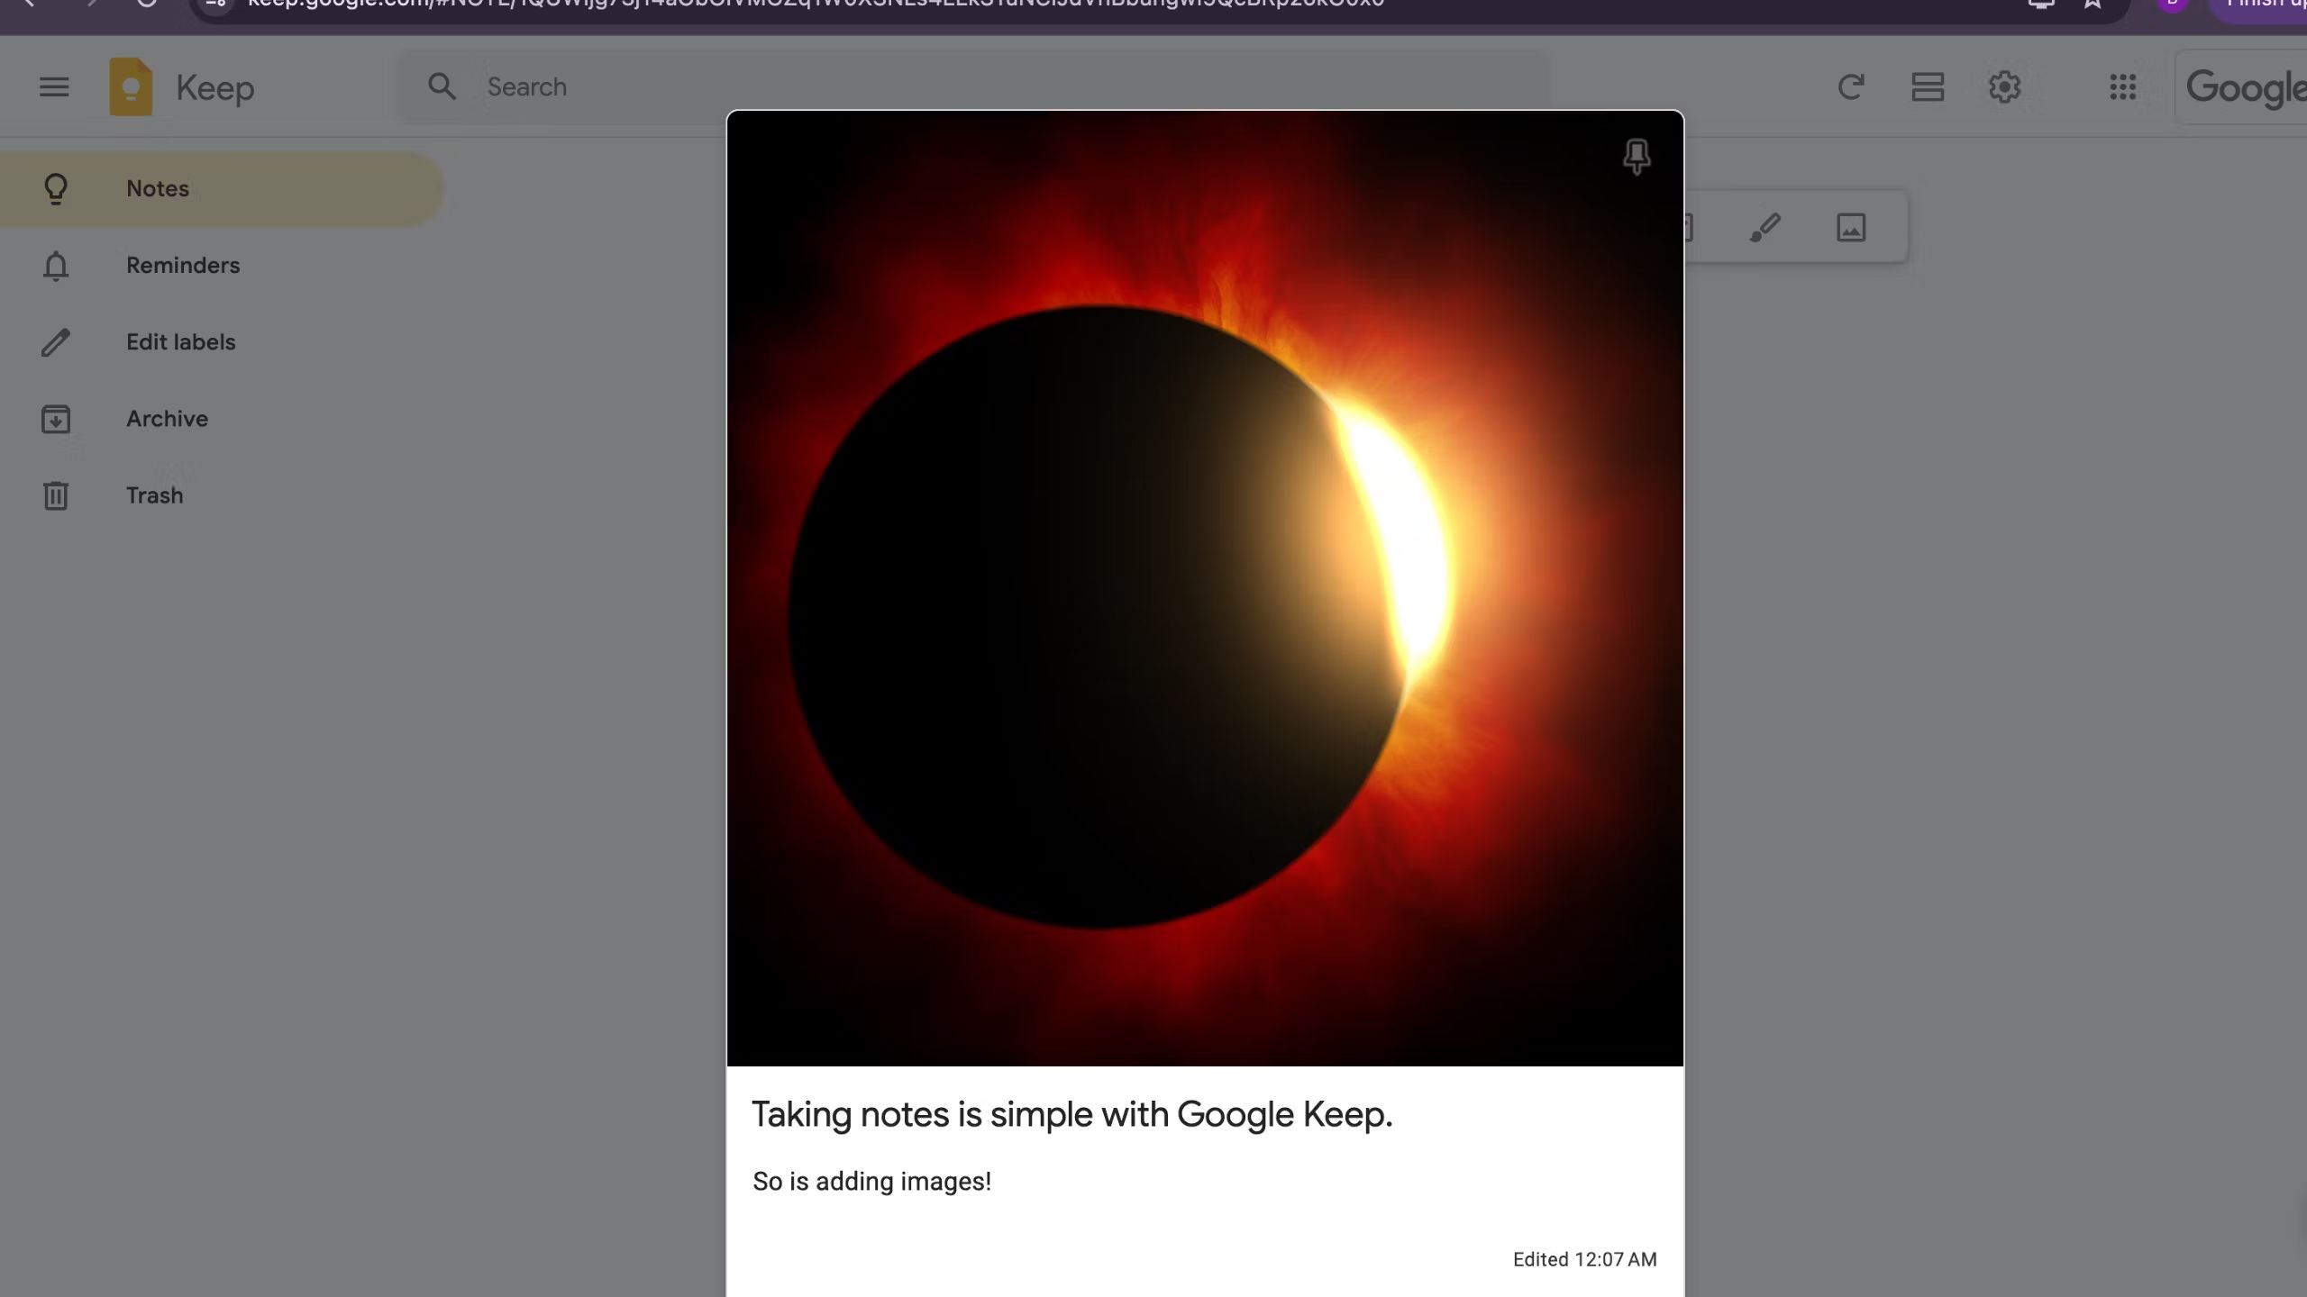
Task: Open Edit labels
Action: 180,342
